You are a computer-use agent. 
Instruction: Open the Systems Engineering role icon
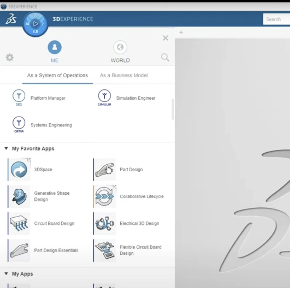pos(19,125)
